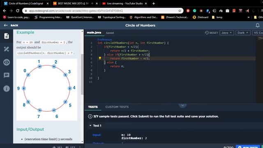Open the Learn to code bookmark
The height and width of the screenshot is (148, 263).
16,17
